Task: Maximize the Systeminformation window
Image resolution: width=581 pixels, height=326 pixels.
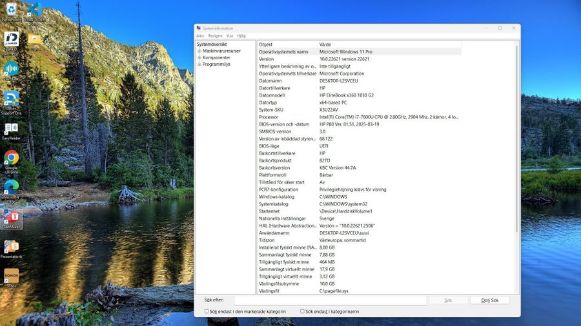Action: point(500,28)
